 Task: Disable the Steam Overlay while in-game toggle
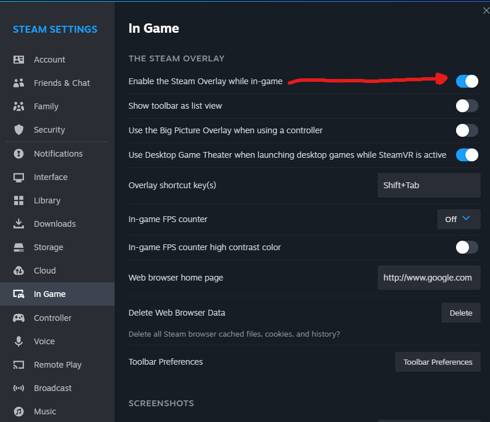[x=467, y=81]
